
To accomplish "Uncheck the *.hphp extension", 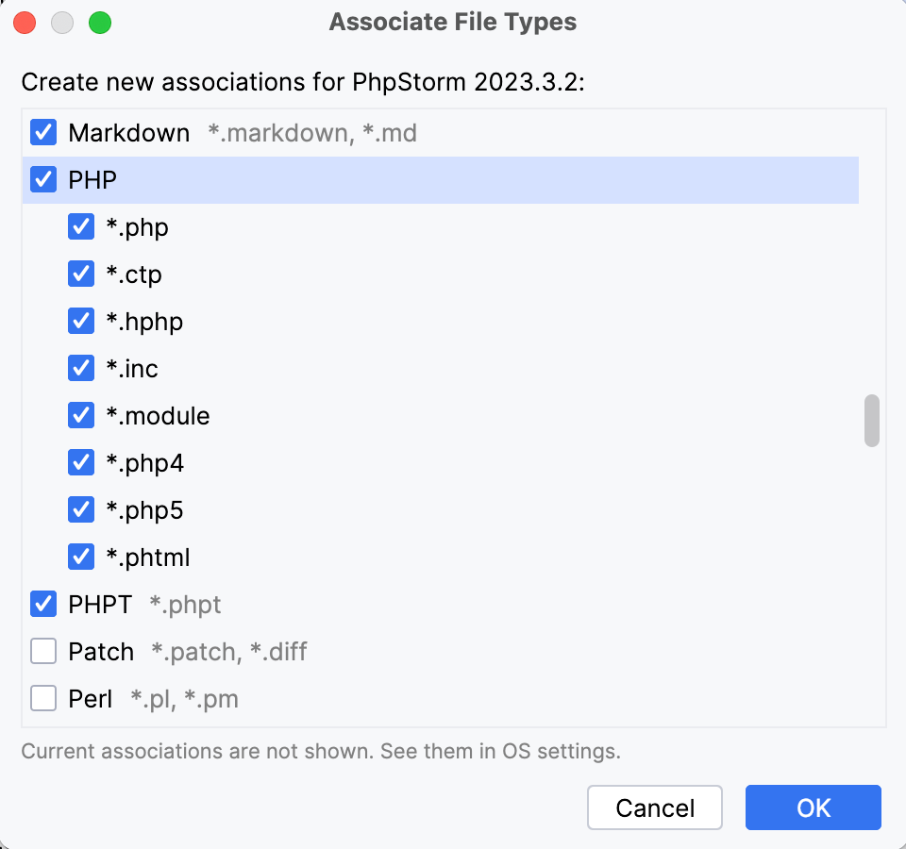I will (x=81, y=321).
